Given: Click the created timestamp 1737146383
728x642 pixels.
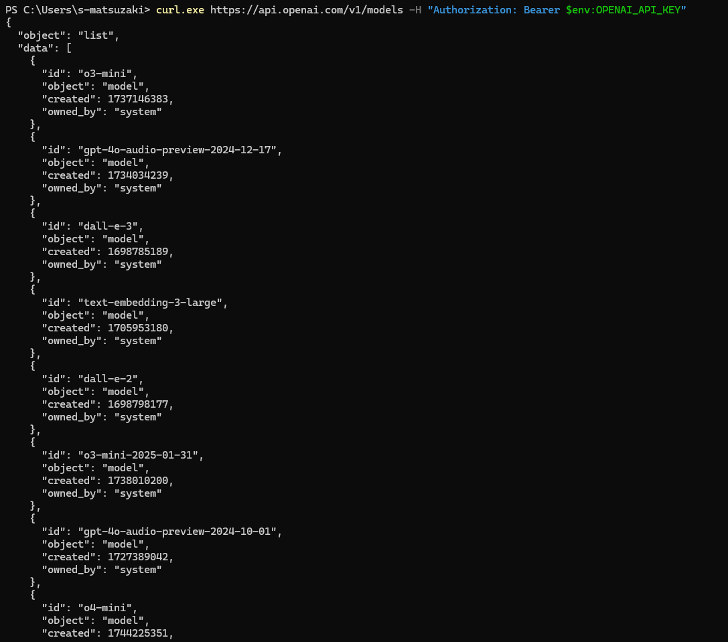Looking at the screenshot, I should [x=138, y=99].
